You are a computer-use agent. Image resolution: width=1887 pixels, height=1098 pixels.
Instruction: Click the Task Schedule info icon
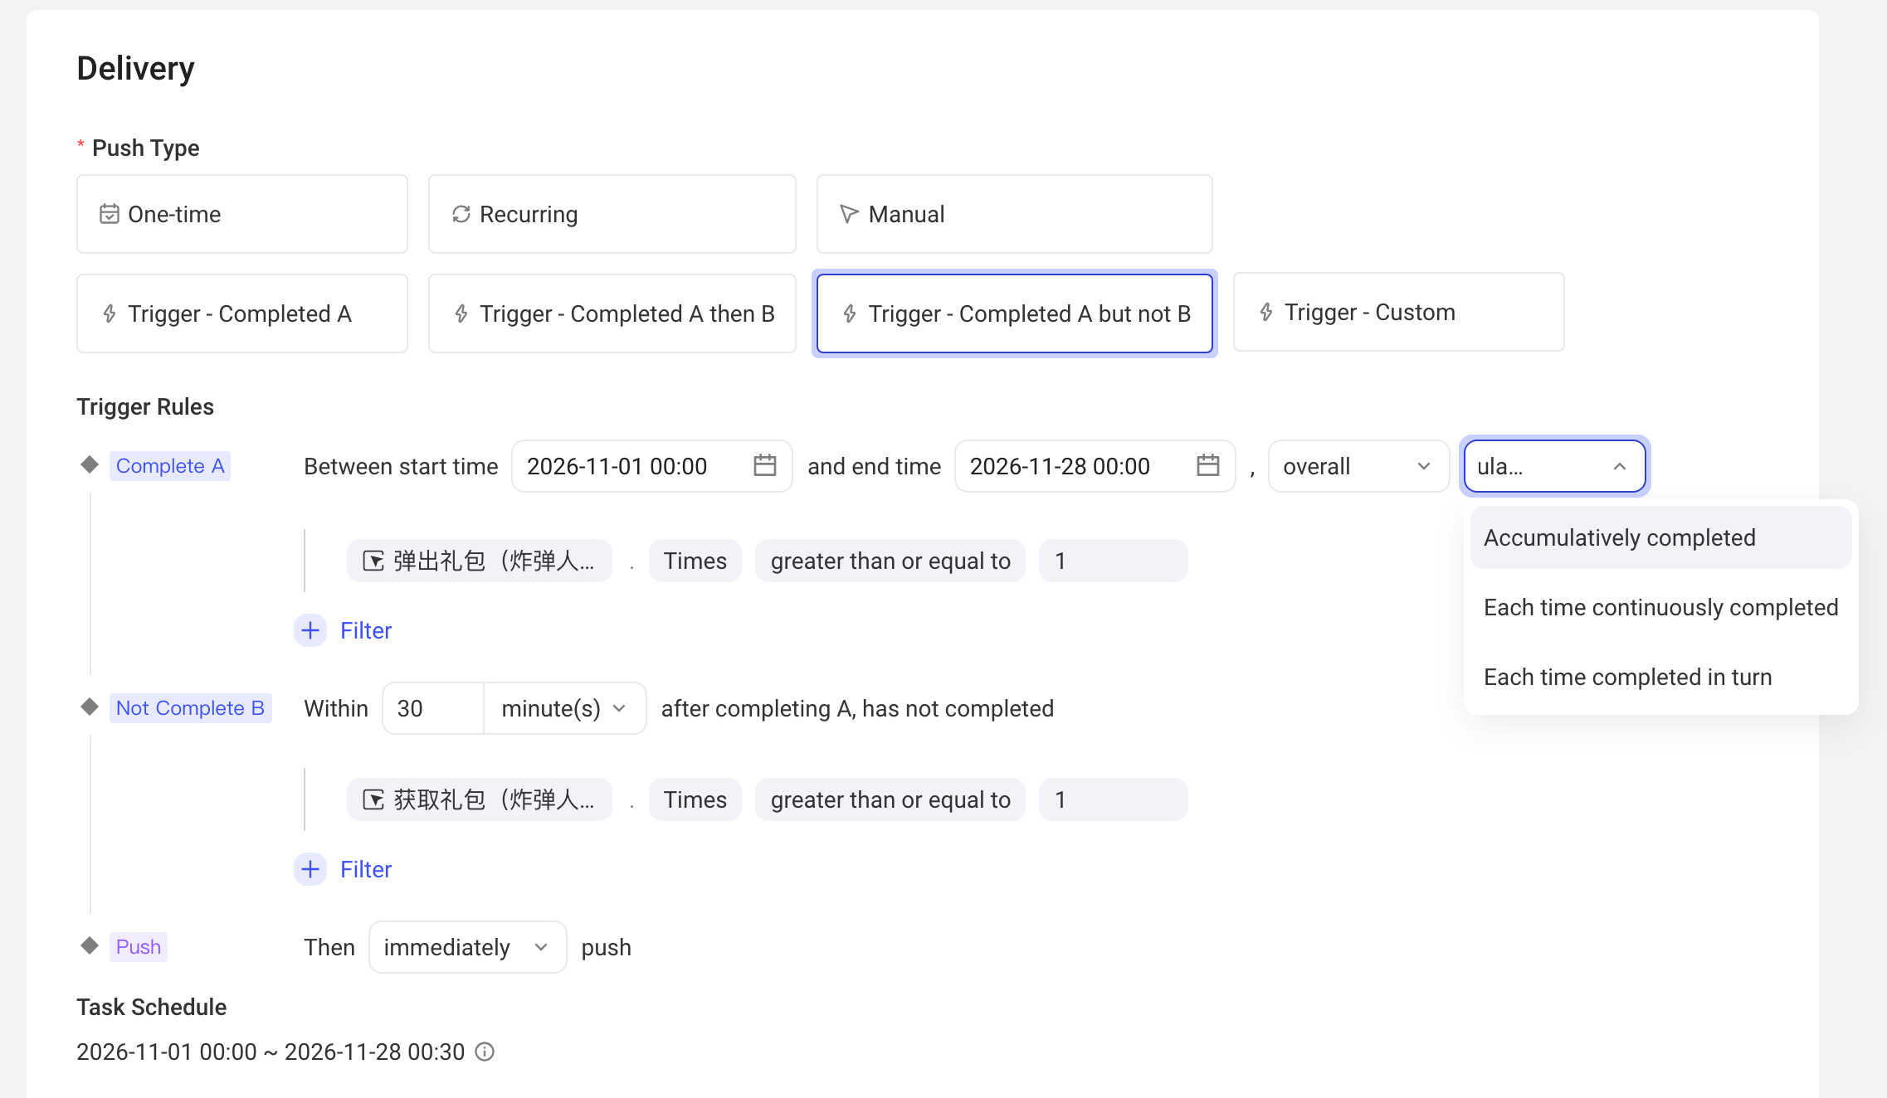[485, 1052]
